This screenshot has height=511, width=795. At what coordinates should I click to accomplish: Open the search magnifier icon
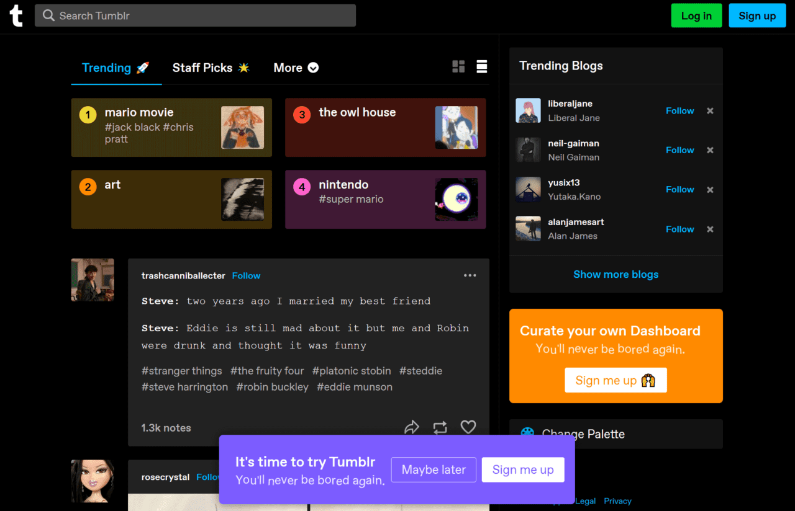48,15
